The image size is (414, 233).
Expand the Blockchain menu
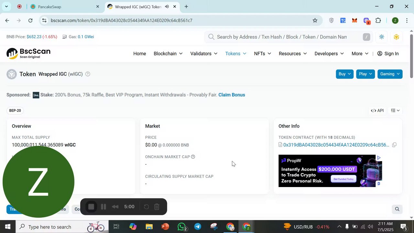(168, 54)
